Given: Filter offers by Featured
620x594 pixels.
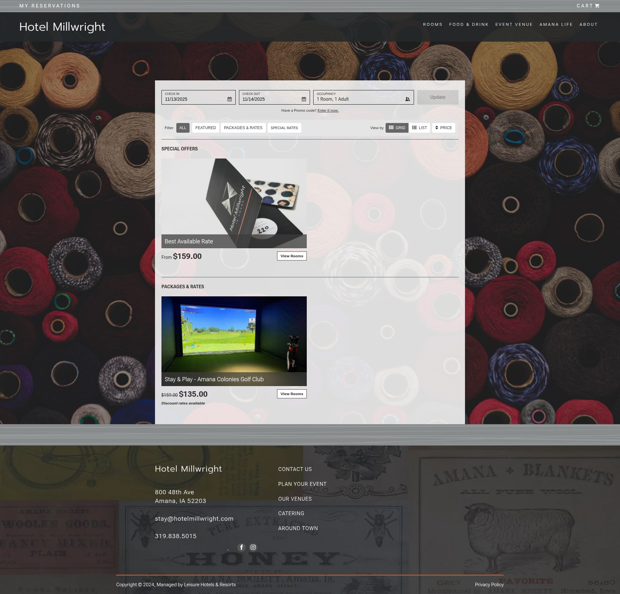Looking at the screenshot, I should click(x=206, y=128).
